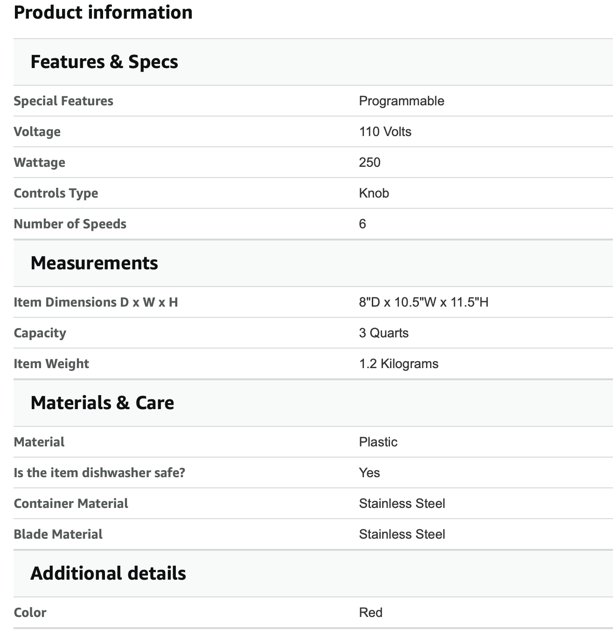Select the Programmable value text
Viewport: 613px width, 630px height.
tap(402, 101)
